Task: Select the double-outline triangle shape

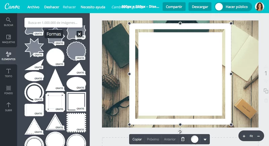Action: click(x=55, y=122)
